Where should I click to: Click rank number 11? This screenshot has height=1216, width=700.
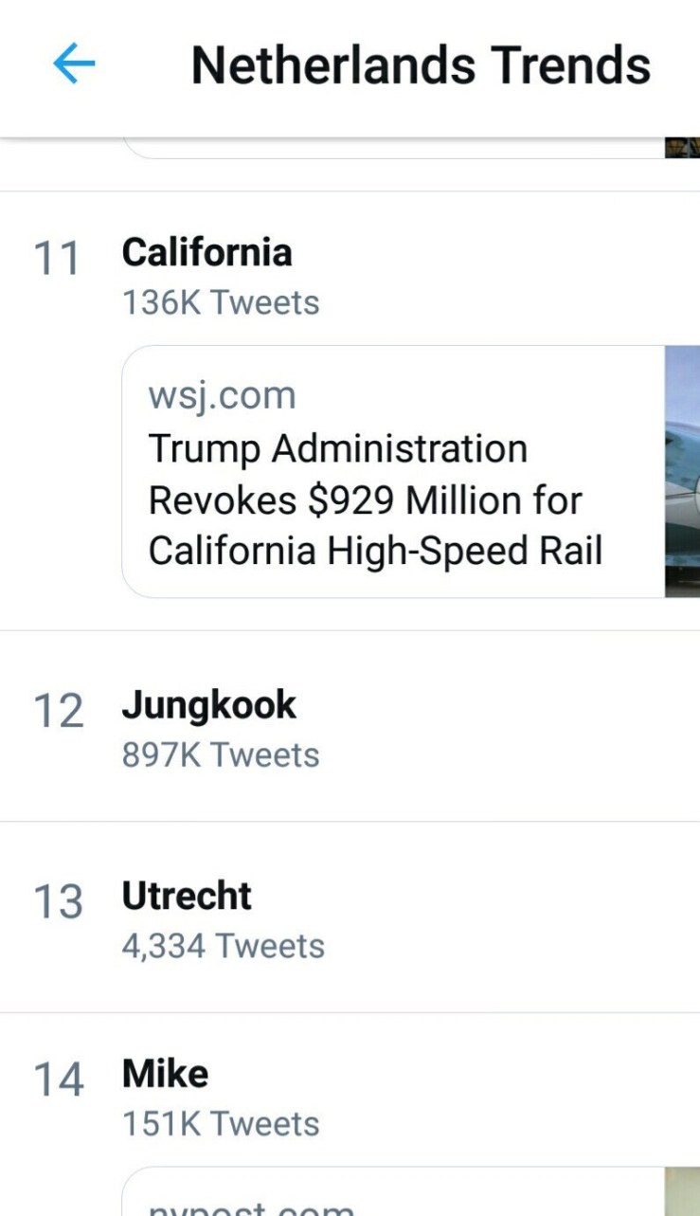coord(57,259)
